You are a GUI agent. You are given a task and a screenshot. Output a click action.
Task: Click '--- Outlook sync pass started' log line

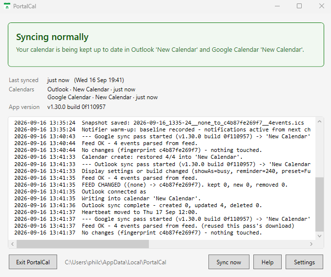pos(162,164)
